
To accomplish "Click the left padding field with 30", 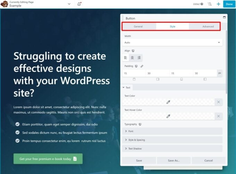I will coord(205,73).
